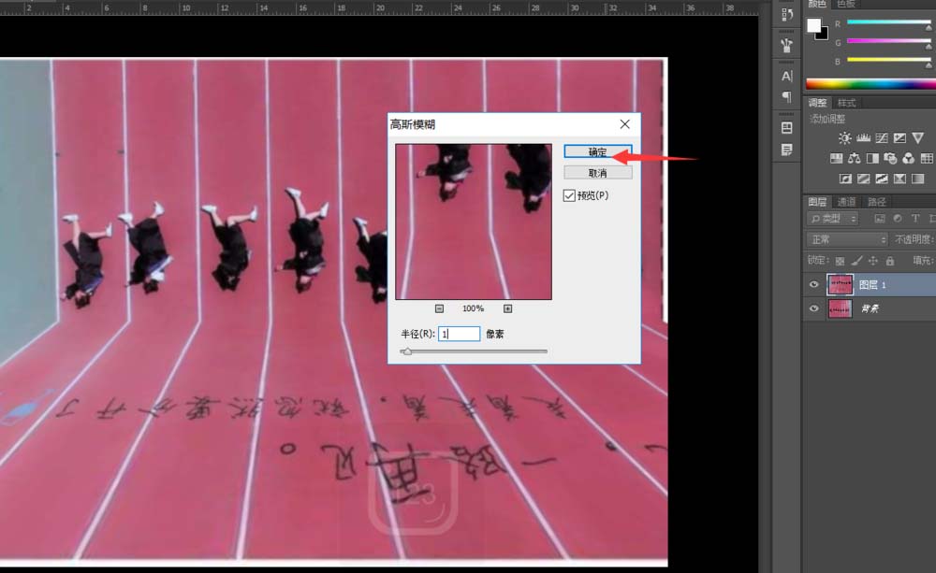
Task: Click the foreground color swatch
Action: tap(813, 25)
